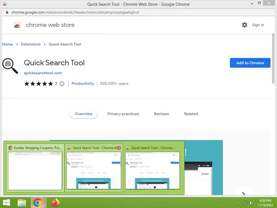Show hidden tray icons arrow
Screen dimensions: 277x208
click(238, 203)
